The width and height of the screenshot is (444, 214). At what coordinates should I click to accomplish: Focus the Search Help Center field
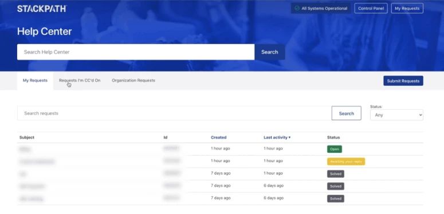click(136, 52)
